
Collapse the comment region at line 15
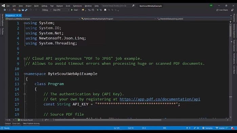tap(25, 94)
